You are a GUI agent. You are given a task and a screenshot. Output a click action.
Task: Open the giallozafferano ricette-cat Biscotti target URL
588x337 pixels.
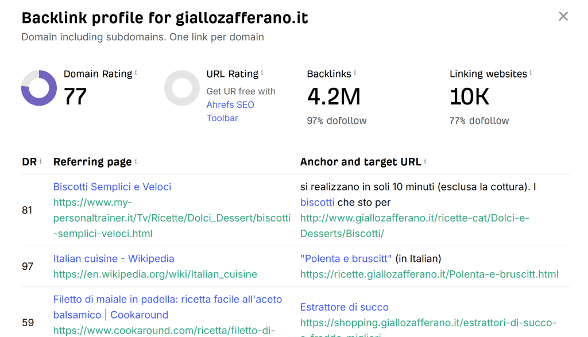415,226
